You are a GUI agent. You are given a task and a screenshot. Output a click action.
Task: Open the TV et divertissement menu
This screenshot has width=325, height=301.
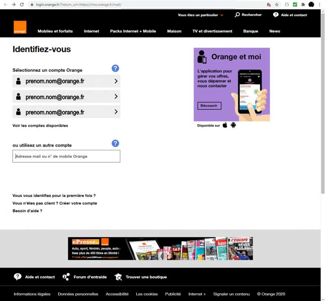click(212, 31)
